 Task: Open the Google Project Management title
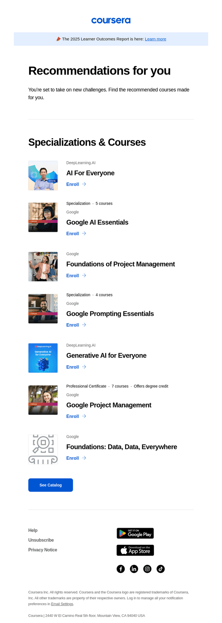tap(109, 405)
